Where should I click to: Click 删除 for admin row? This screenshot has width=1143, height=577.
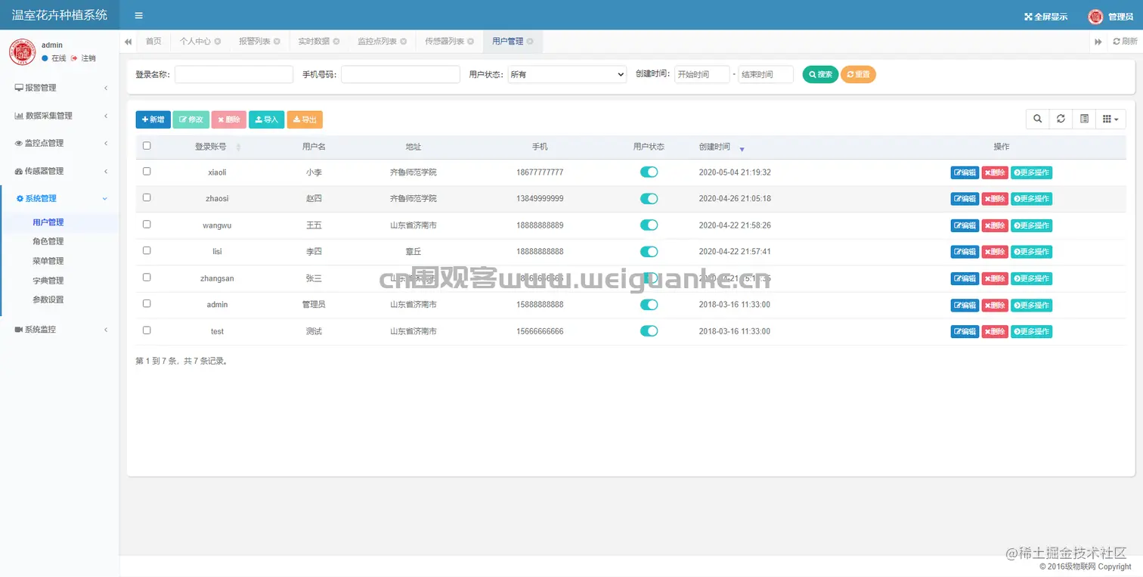tap(995, 306)
